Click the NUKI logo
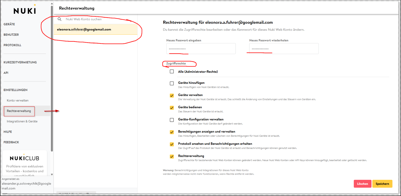The width and height of the screenshot is (401, 196). tap(25, 10)
